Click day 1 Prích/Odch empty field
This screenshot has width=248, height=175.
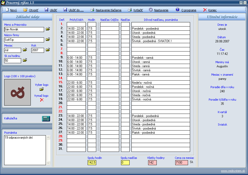coord(76,24)
